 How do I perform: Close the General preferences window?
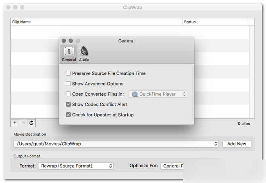[x=64, y=41]
